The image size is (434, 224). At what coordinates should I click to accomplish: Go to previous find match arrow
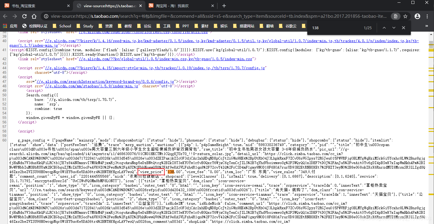pos(384,28)
